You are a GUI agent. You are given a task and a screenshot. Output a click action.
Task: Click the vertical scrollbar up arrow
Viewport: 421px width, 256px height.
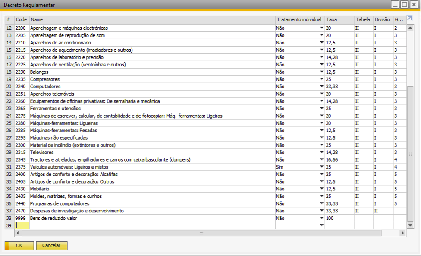[x=410, y=28]
